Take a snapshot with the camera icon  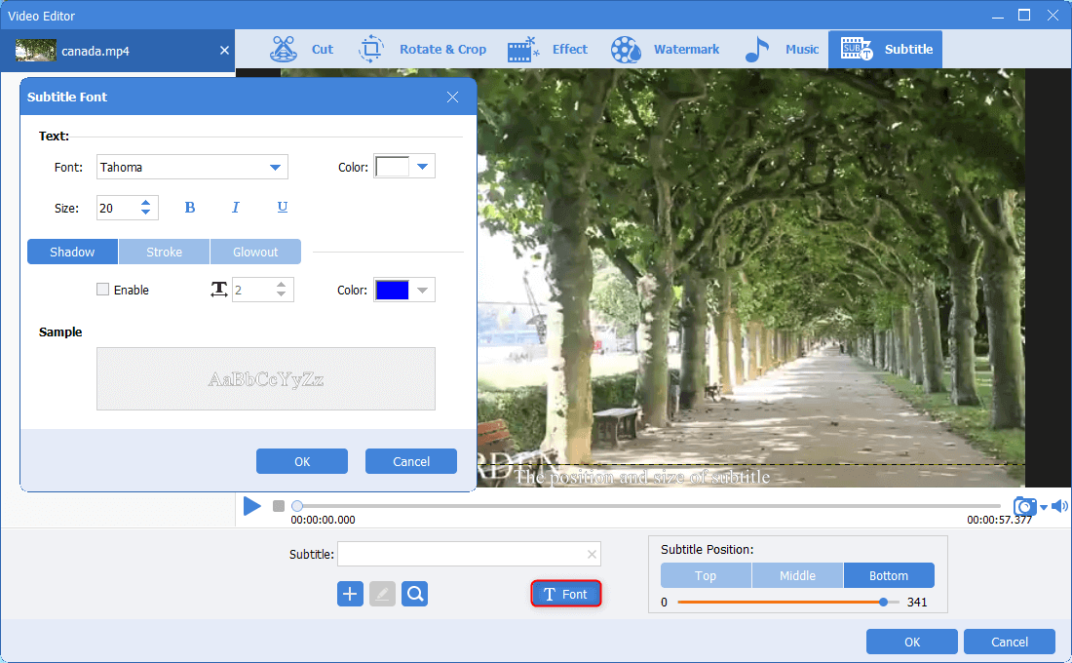[1024, 506]
